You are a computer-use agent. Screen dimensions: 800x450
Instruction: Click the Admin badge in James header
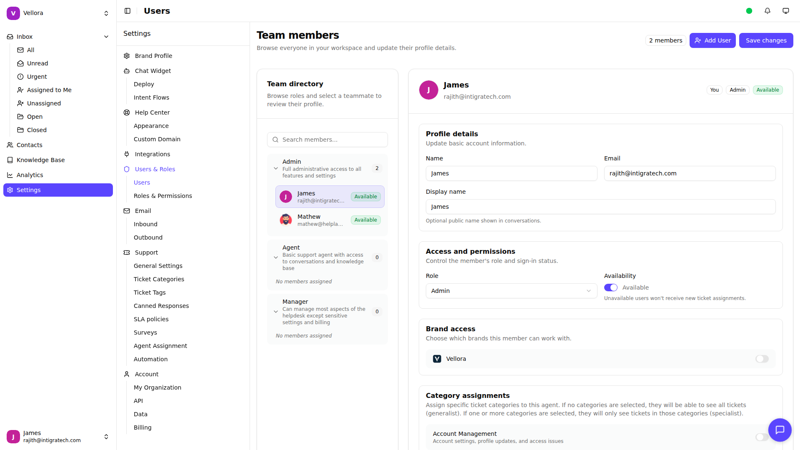click(x=737, y=90)
